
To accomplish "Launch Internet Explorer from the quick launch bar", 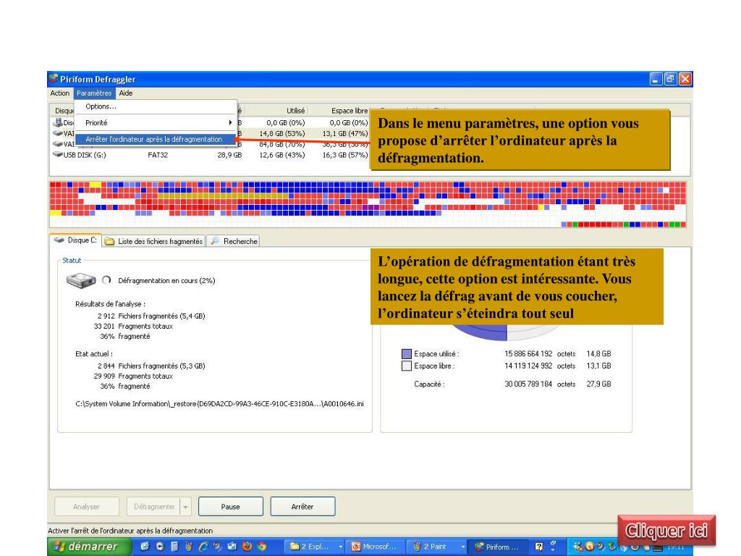I will 203,547.
